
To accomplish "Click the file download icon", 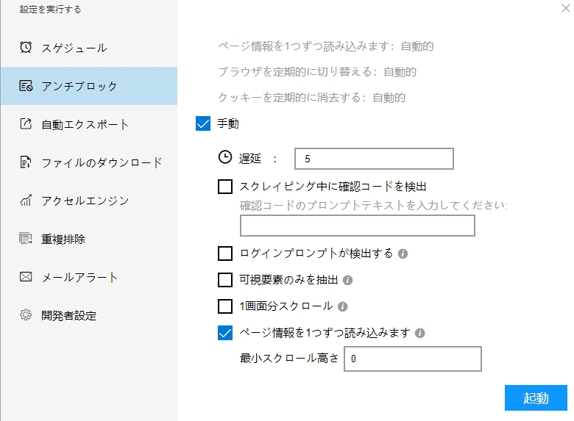I will click(26, 162).
